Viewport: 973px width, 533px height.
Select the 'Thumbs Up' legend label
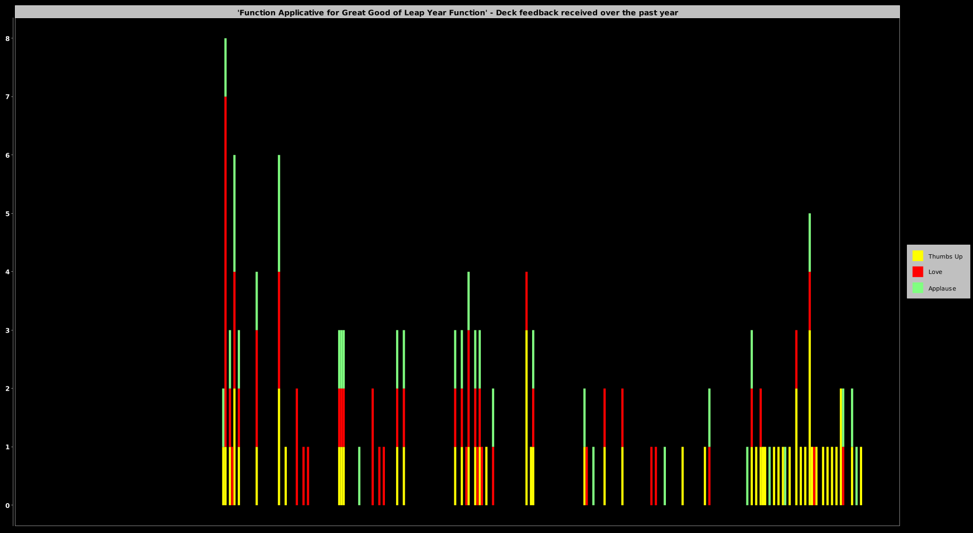[945, 256]
